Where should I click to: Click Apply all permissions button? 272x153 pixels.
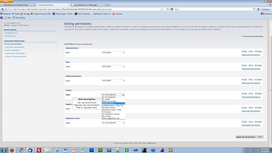click(x=246, y=137)
